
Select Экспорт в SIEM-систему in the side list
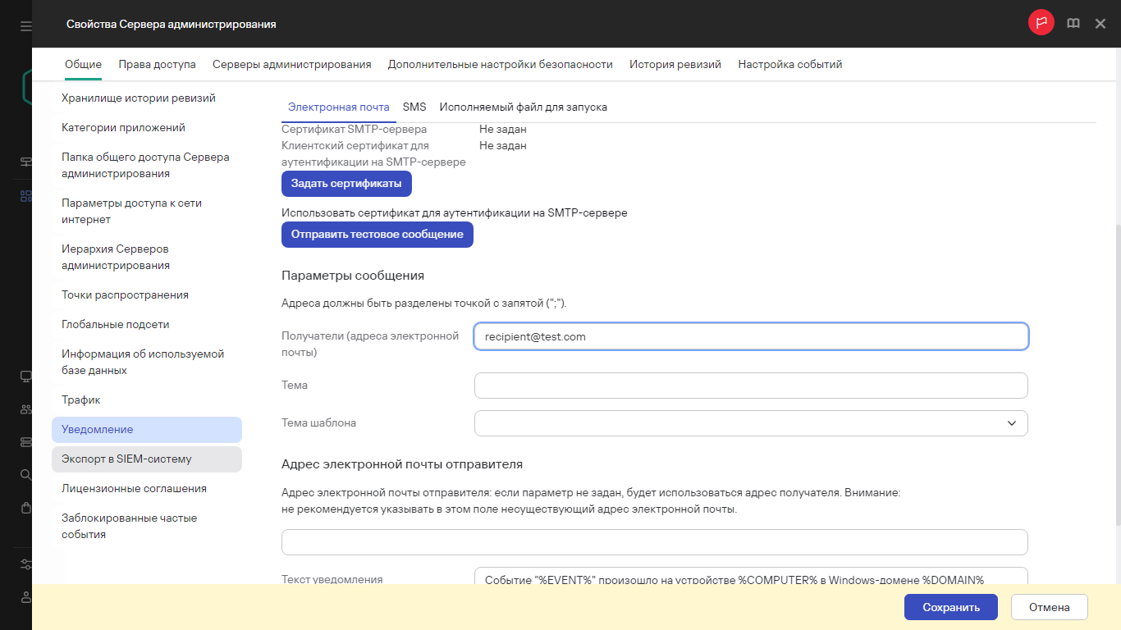126,459
